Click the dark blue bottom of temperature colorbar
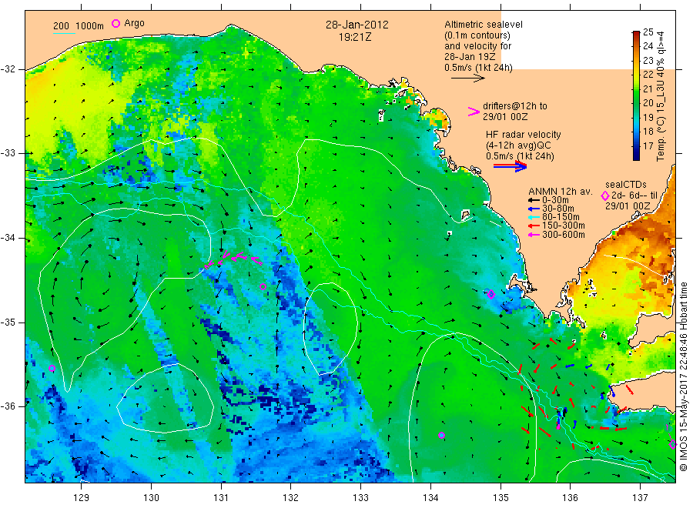693x508 pixels. coord(636,156)
